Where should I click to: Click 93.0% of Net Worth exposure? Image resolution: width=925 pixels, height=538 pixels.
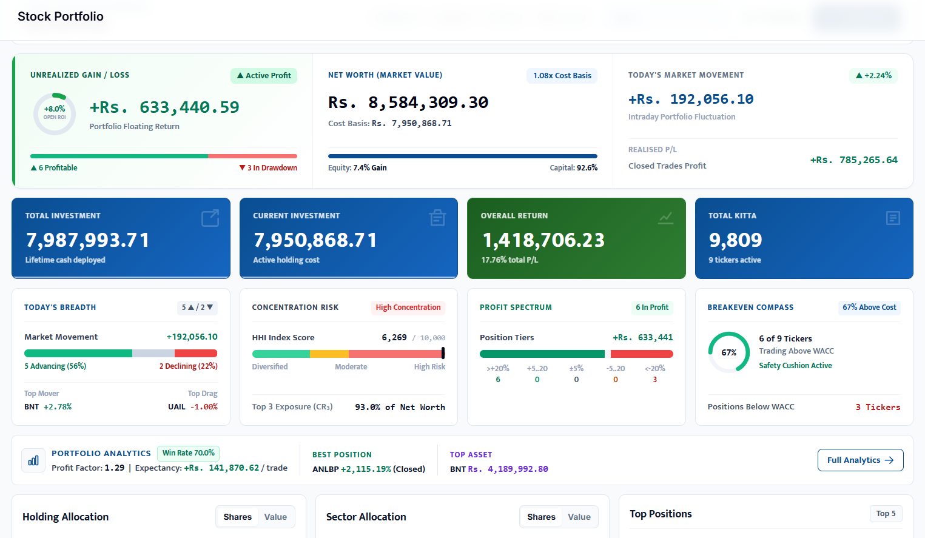(400, 407)
